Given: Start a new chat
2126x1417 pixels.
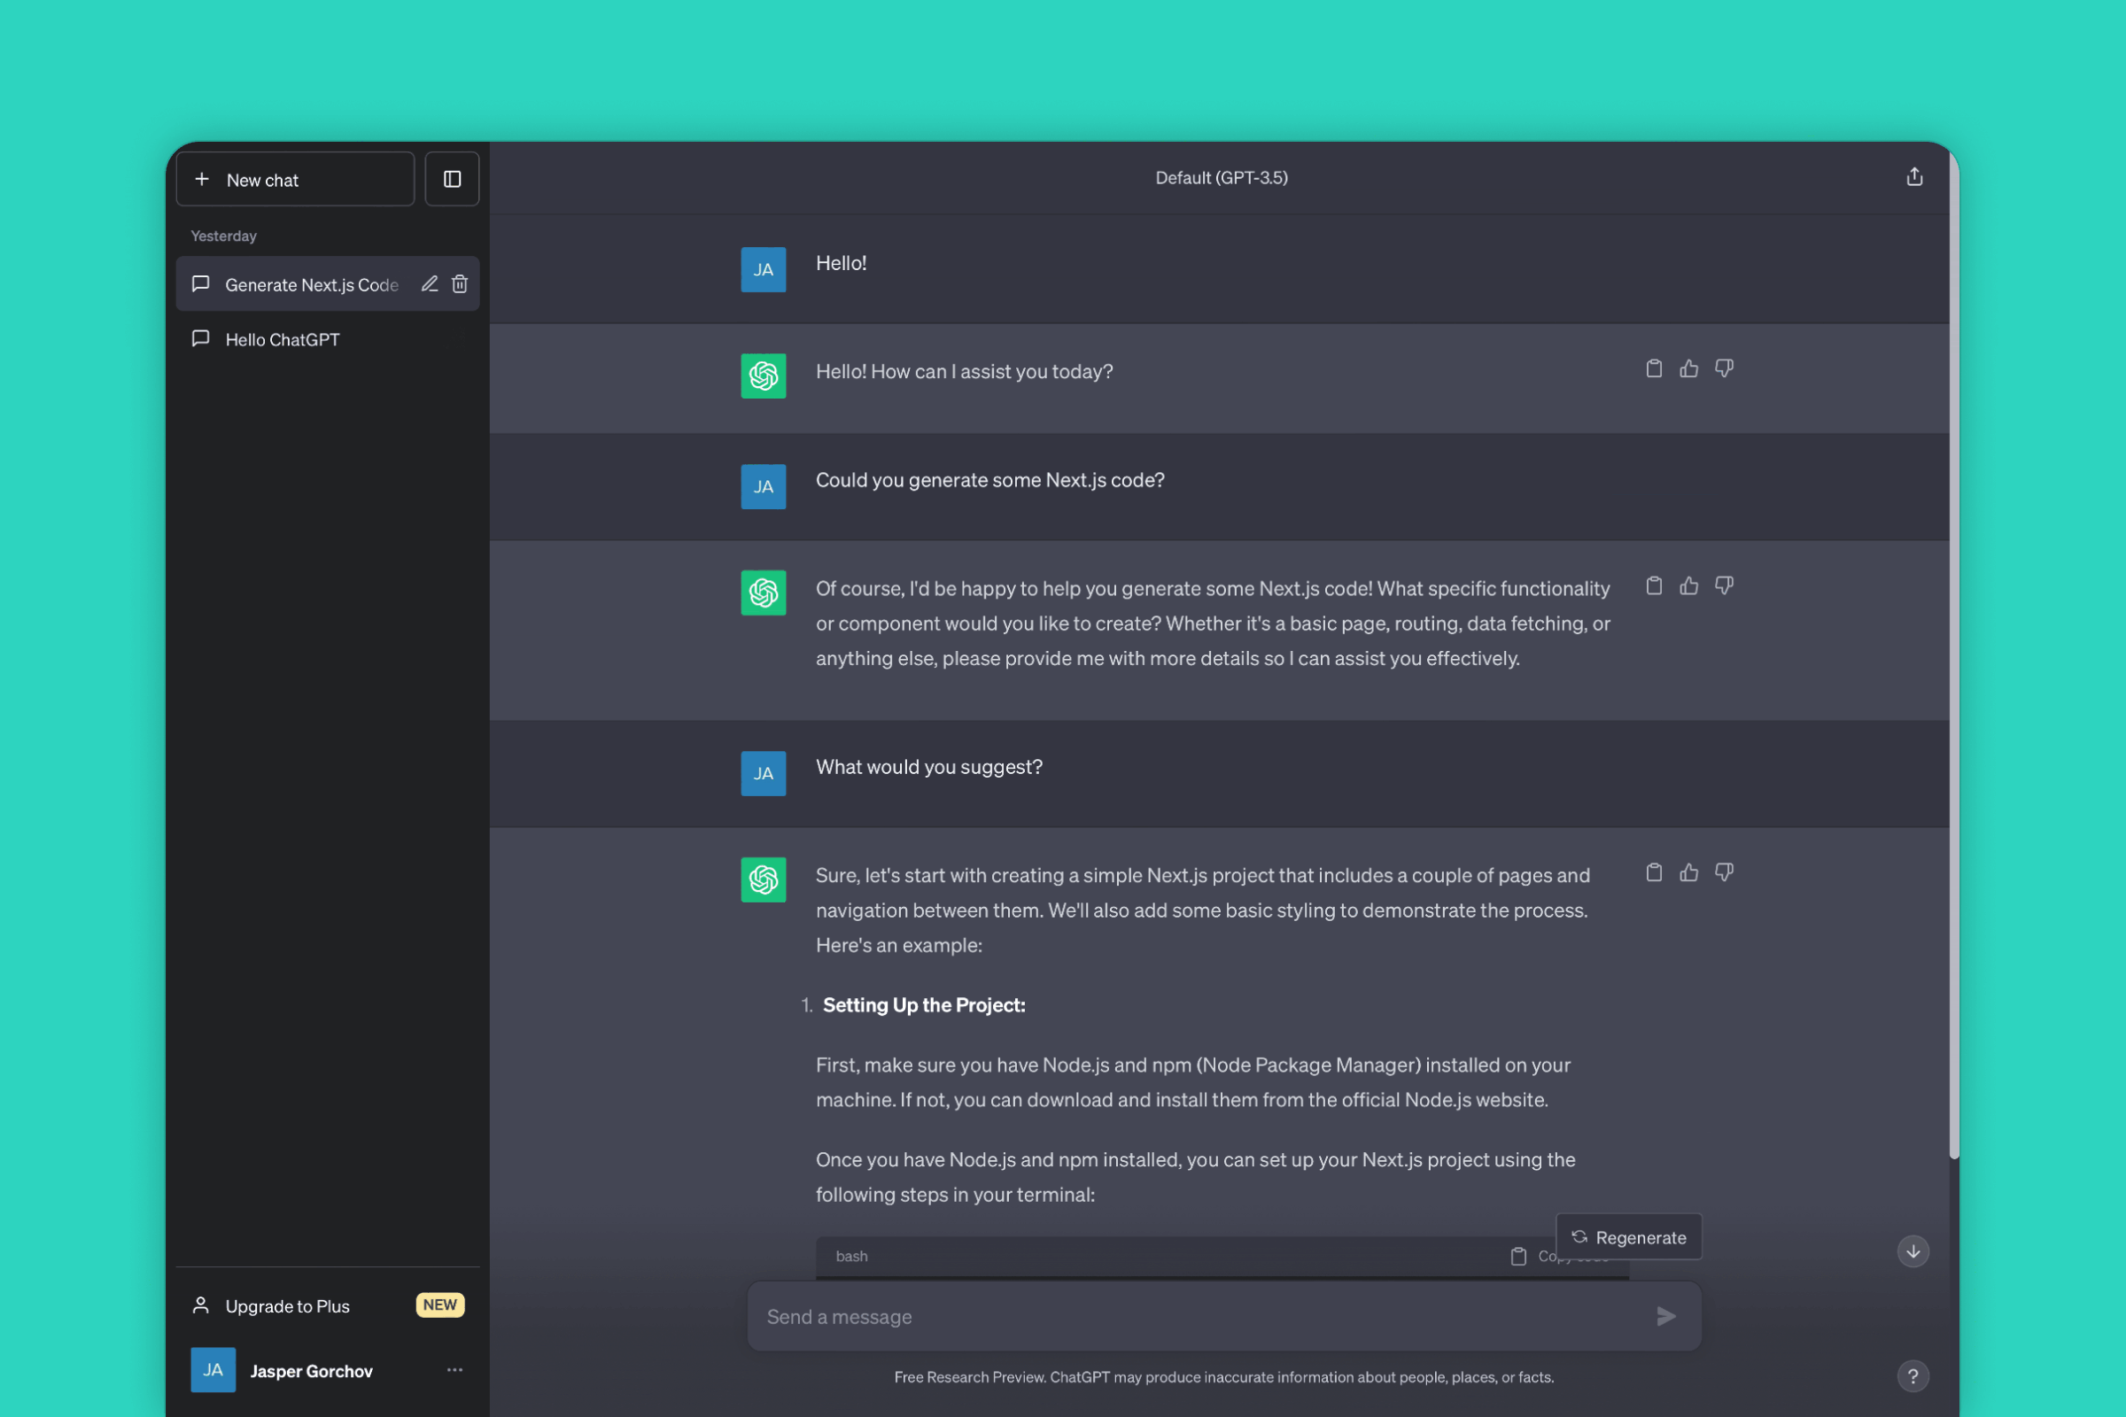Looking at the screenshot, I should coord(295,179).
